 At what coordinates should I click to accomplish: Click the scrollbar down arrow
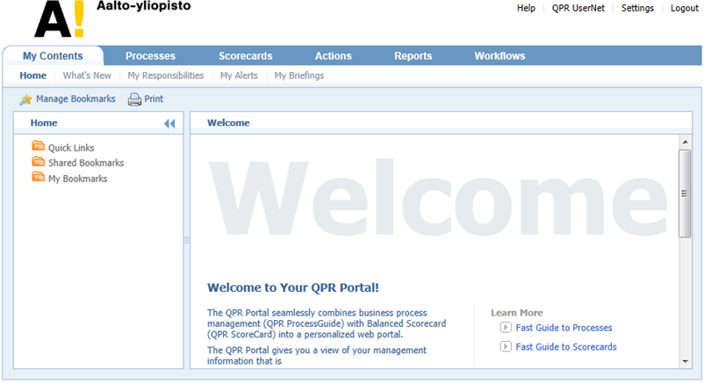686,361
